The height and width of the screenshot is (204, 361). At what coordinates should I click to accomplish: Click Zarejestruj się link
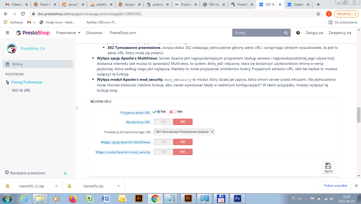point(340,33)
